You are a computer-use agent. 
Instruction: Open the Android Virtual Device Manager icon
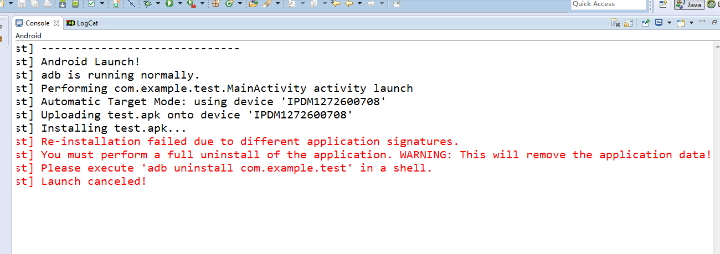pyautogui.click(x=75, y=3)
